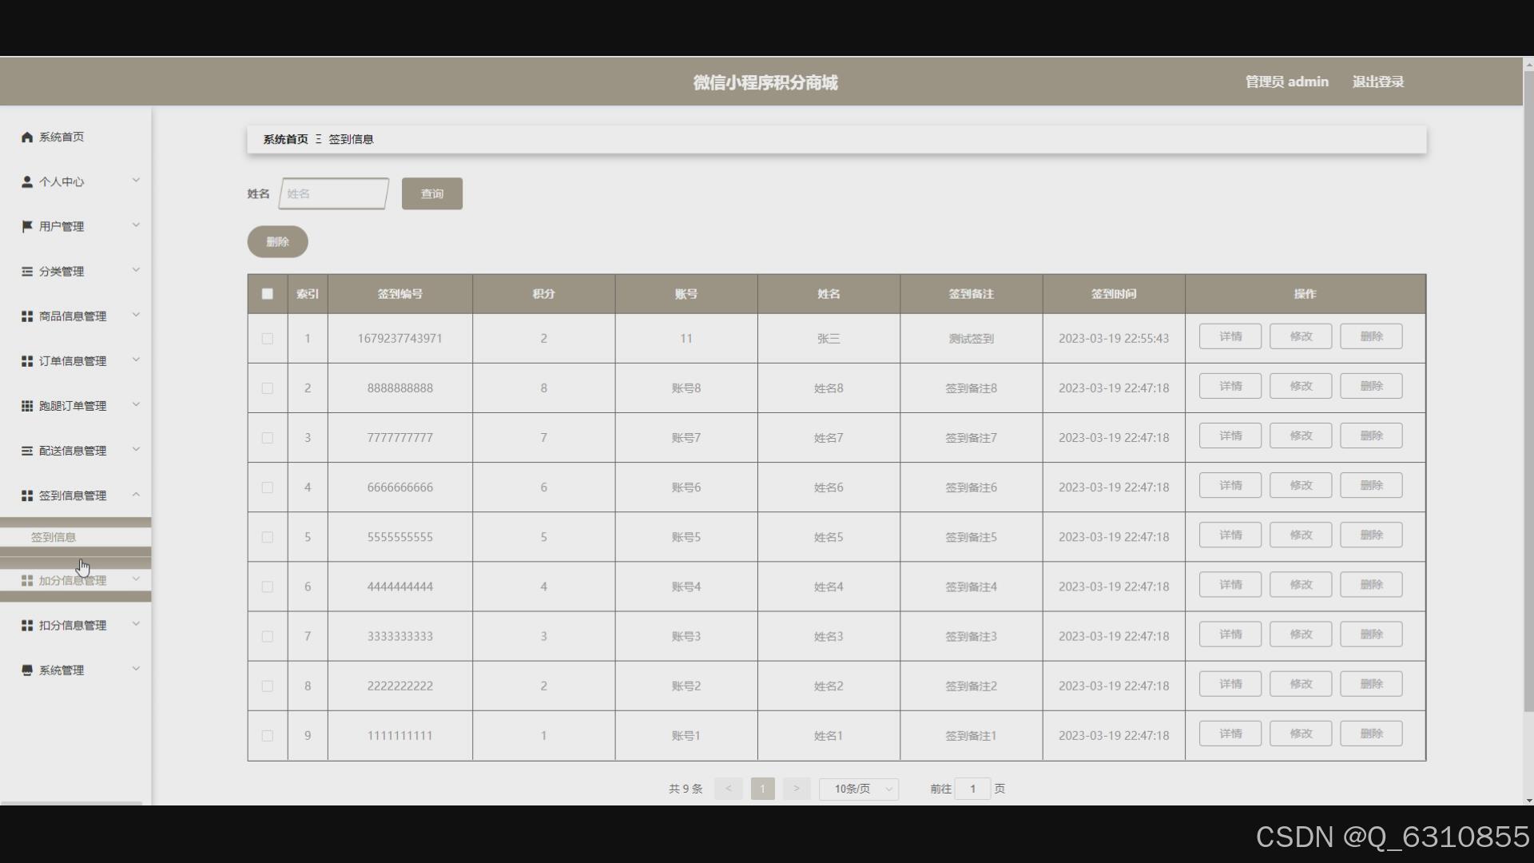The width and height of the screenshot is (1534, 863).
Task: Click the icon next to 系统管理
Action: pos(27,670)
